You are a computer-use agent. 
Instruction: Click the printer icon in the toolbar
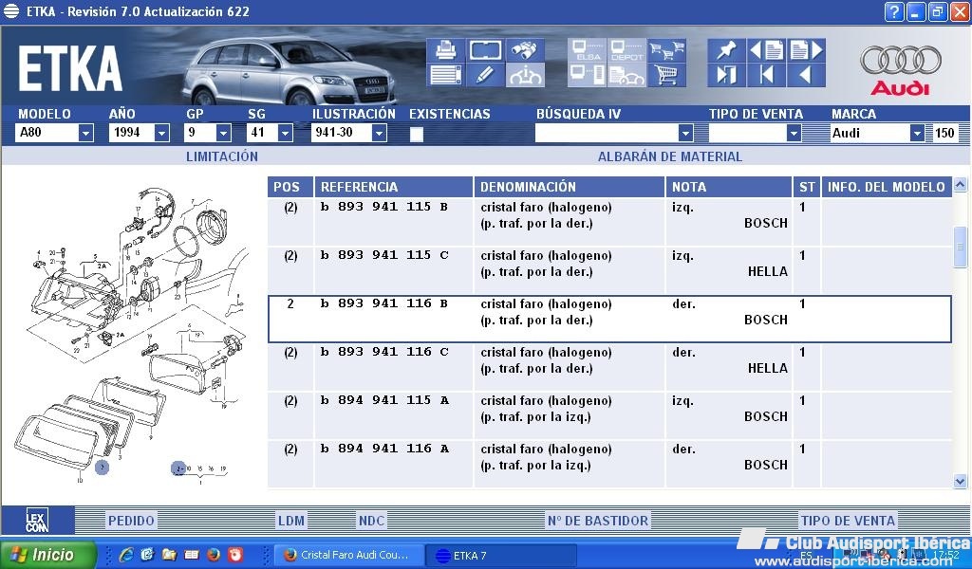pos(445,50)
